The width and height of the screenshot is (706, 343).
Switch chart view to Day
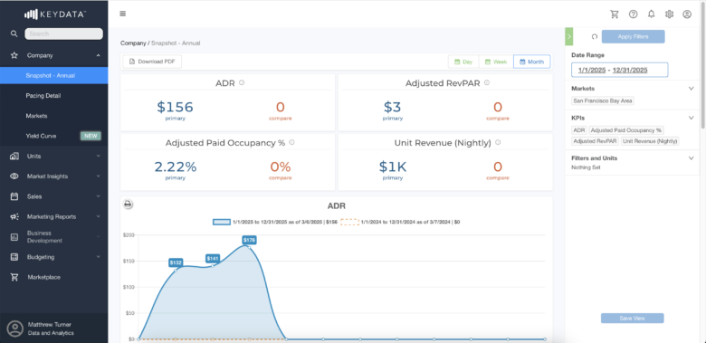(463, 62)
